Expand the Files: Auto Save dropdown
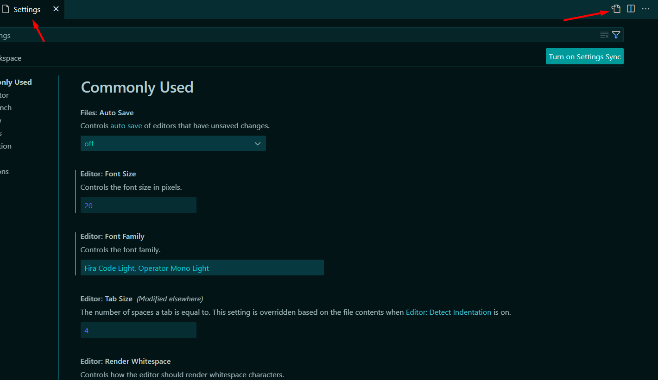The width and height of the screenshot is (658, 380). tap(173, 143)
